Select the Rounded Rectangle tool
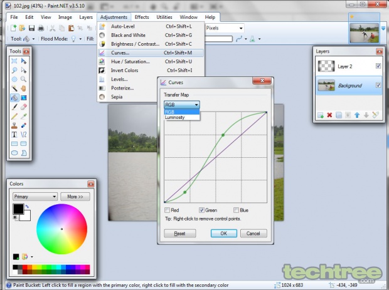 24,143
